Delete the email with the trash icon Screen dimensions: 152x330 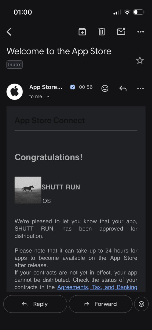coord(102,32)
